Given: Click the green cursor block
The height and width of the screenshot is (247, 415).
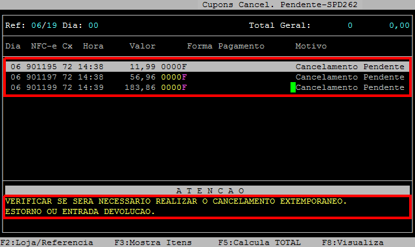Looking at the screenshot, I should click(293, 87).
